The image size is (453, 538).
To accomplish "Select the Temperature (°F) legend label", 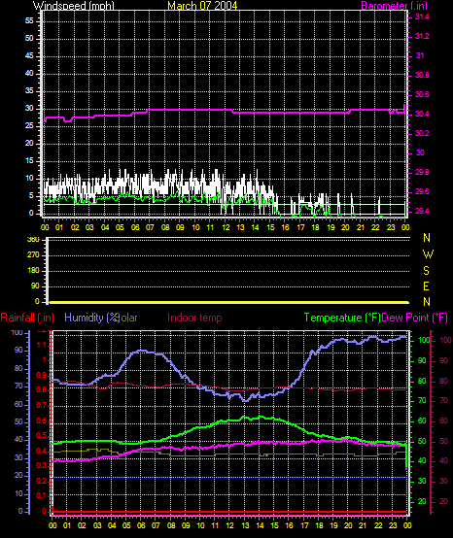I will pyautogui.click(x=342, y=318).
